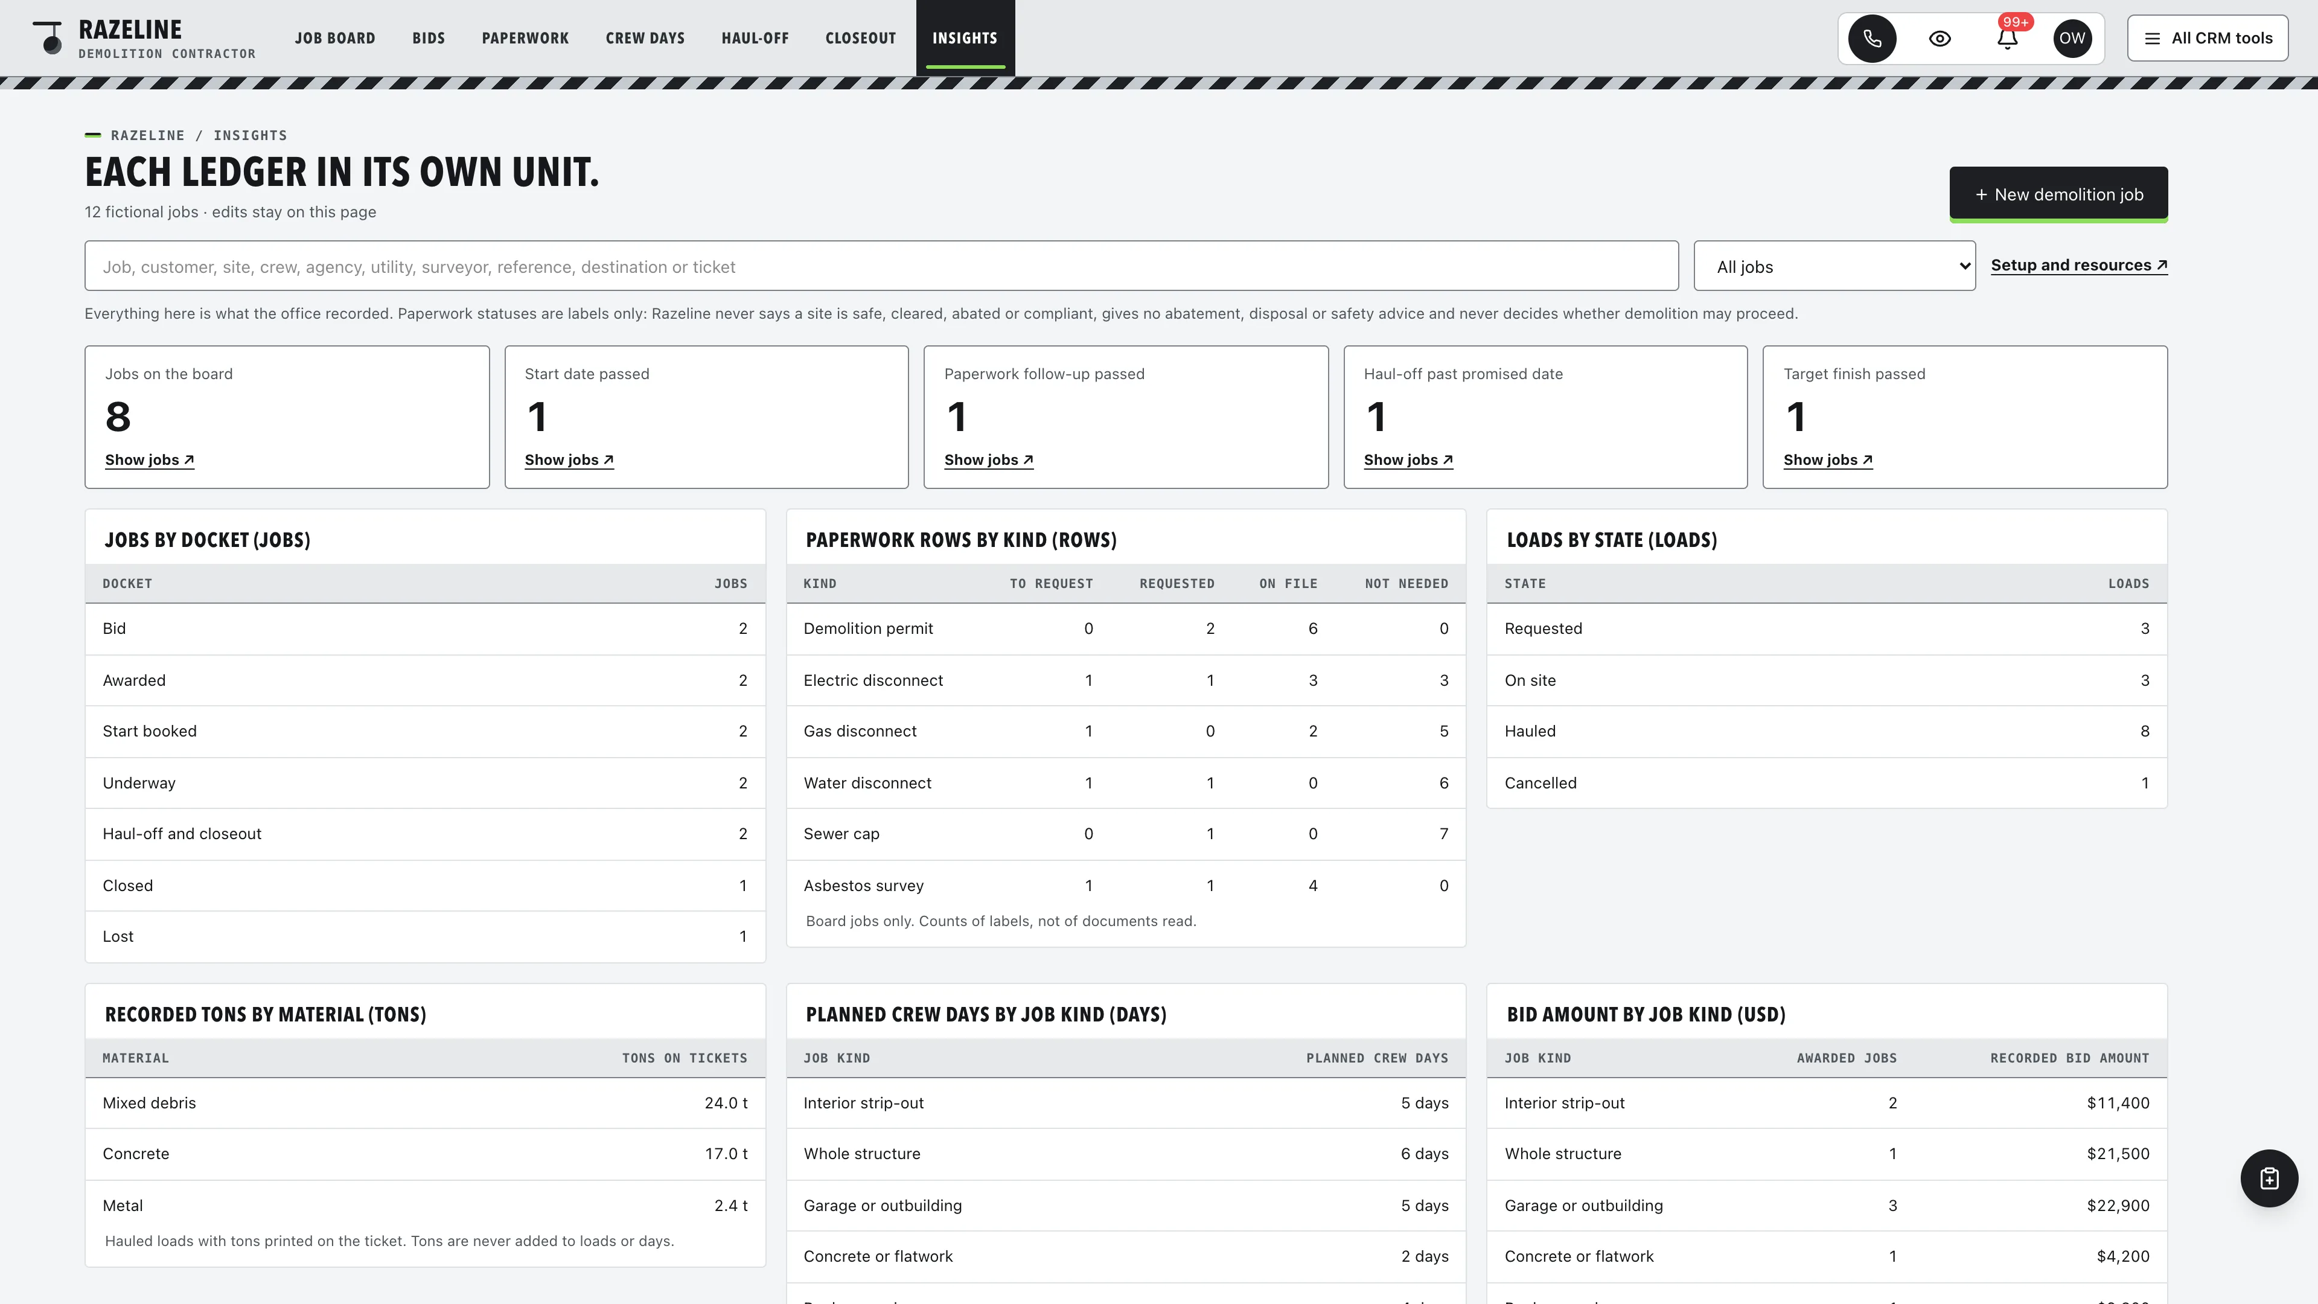Screen dimensions: 2318x1304
Task: Click the Metal material row
Action: (425, 1206)
